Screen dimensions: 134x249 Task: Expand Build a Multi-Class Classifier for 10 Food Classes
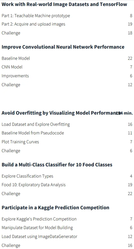click(x=57, y=164)
